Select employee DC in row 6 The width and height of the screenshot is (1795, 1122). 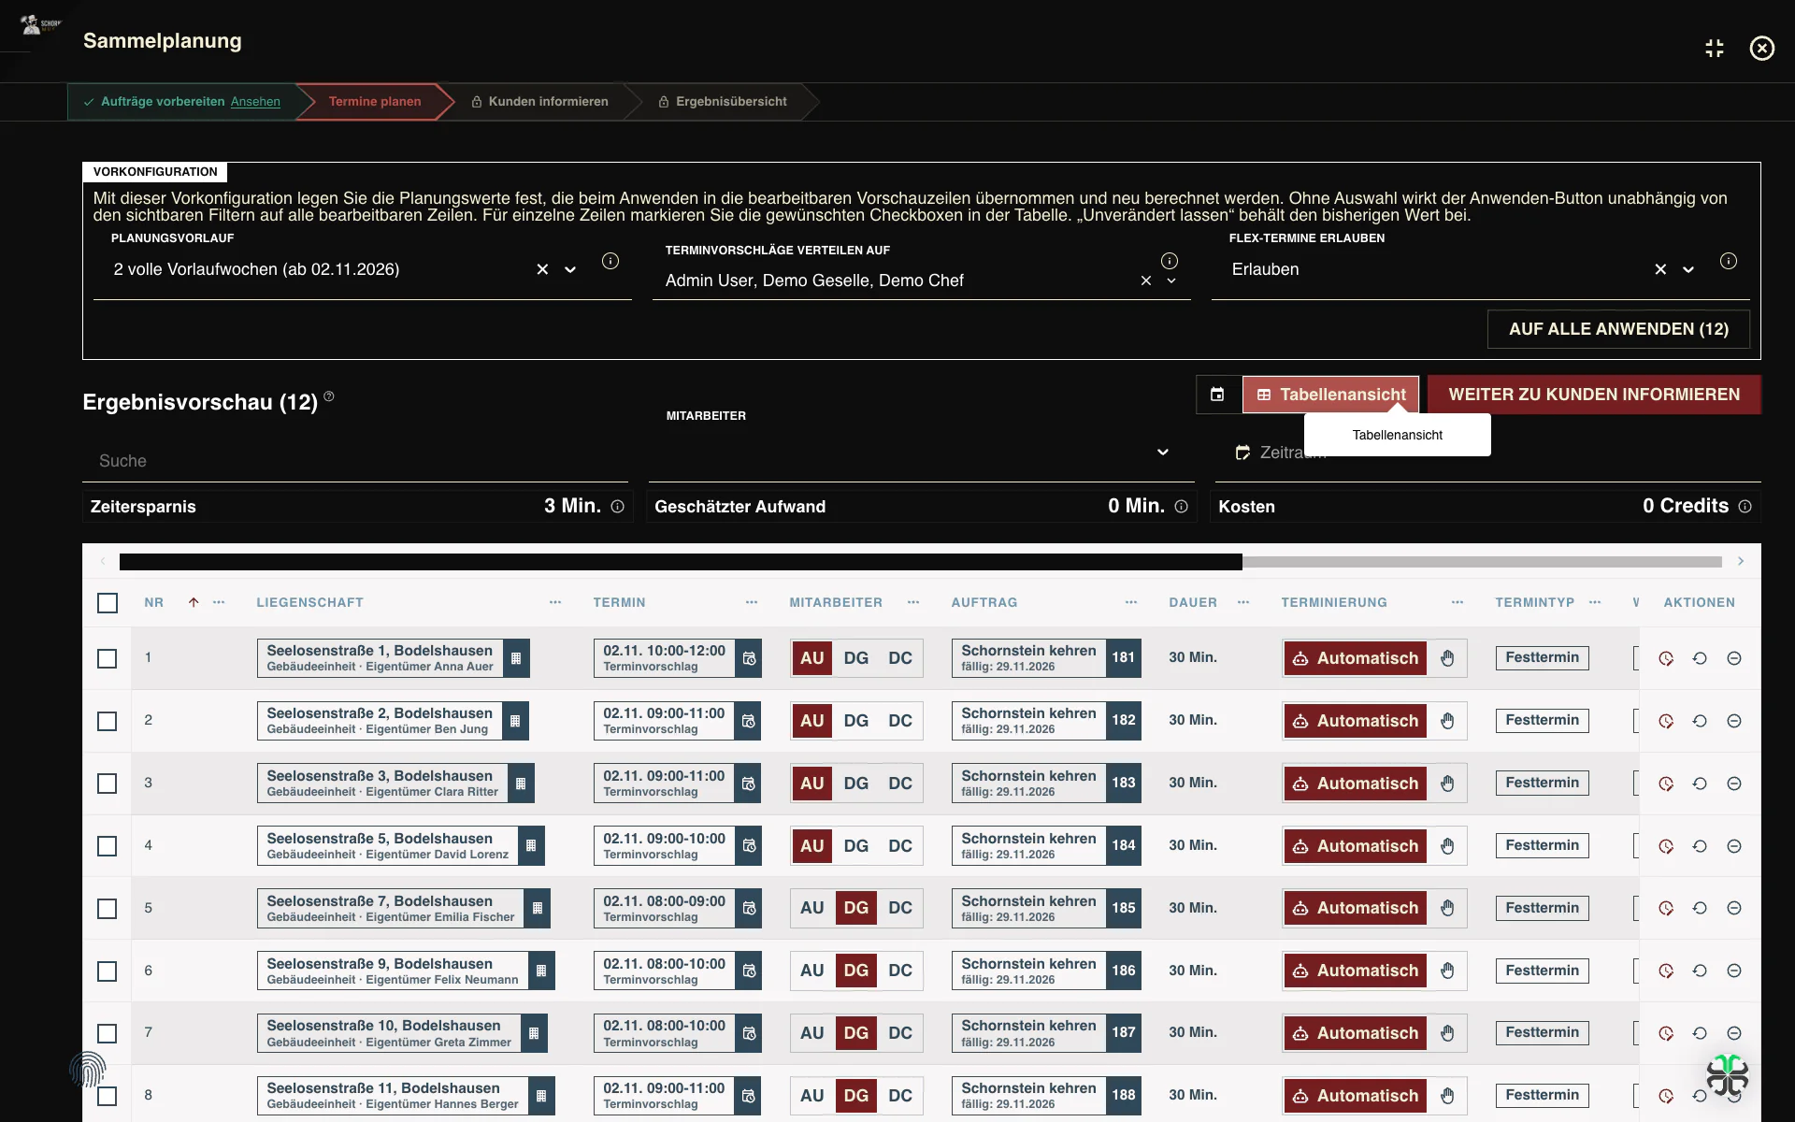pyautogui.click(x=900, y=971)
